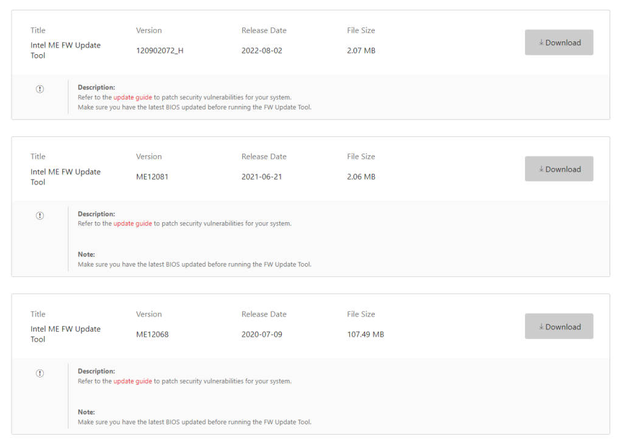This screenshot has width=623, height=439.
Task: Click the 107.49 MB file size
Action: tap(365, 334)
